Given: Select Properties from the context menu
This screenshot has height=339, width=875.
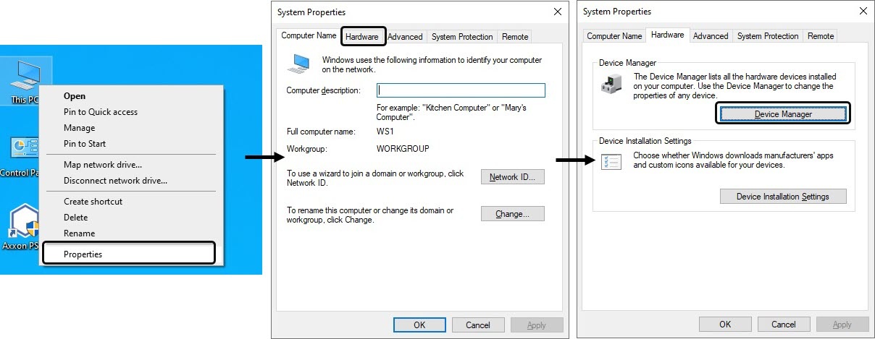Looking at the screenshot, I should click(83, 254).
